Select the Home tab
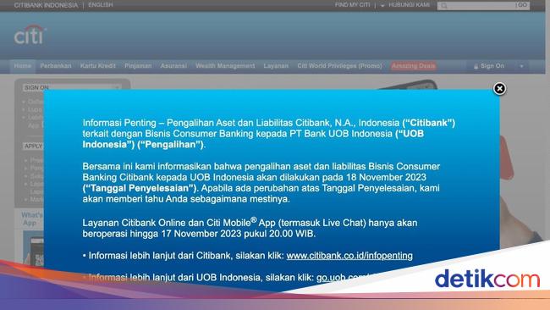Viewport: 550px width, 310px height. pos(23,66)
